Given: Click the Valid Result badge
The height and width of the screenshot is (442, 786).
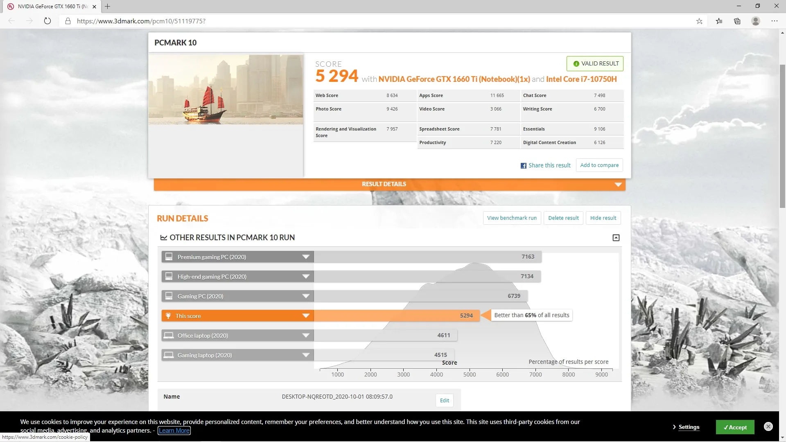Looking at the screenshot, I should click(595, 64).
